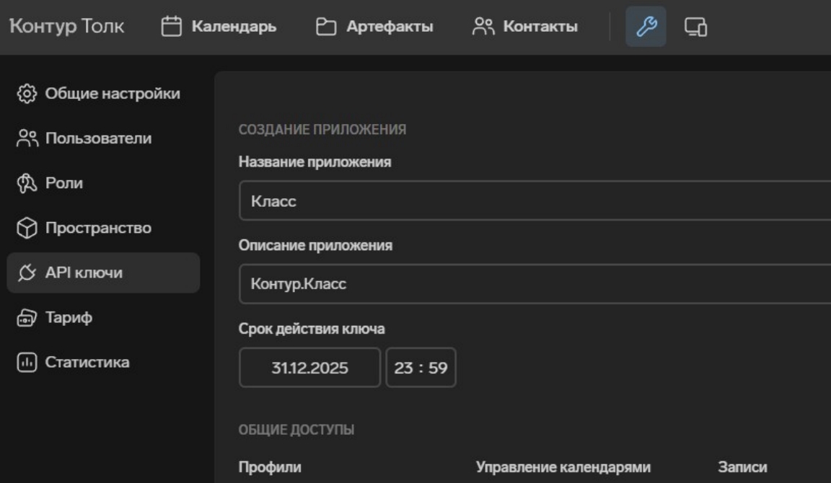Screen dimensions: 831x483
Task: Click the expiration time field 23:59
Action: pos(421,368)
